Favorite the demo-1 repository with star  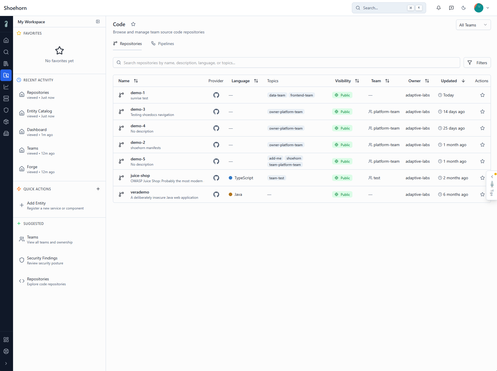click(482, 95)
